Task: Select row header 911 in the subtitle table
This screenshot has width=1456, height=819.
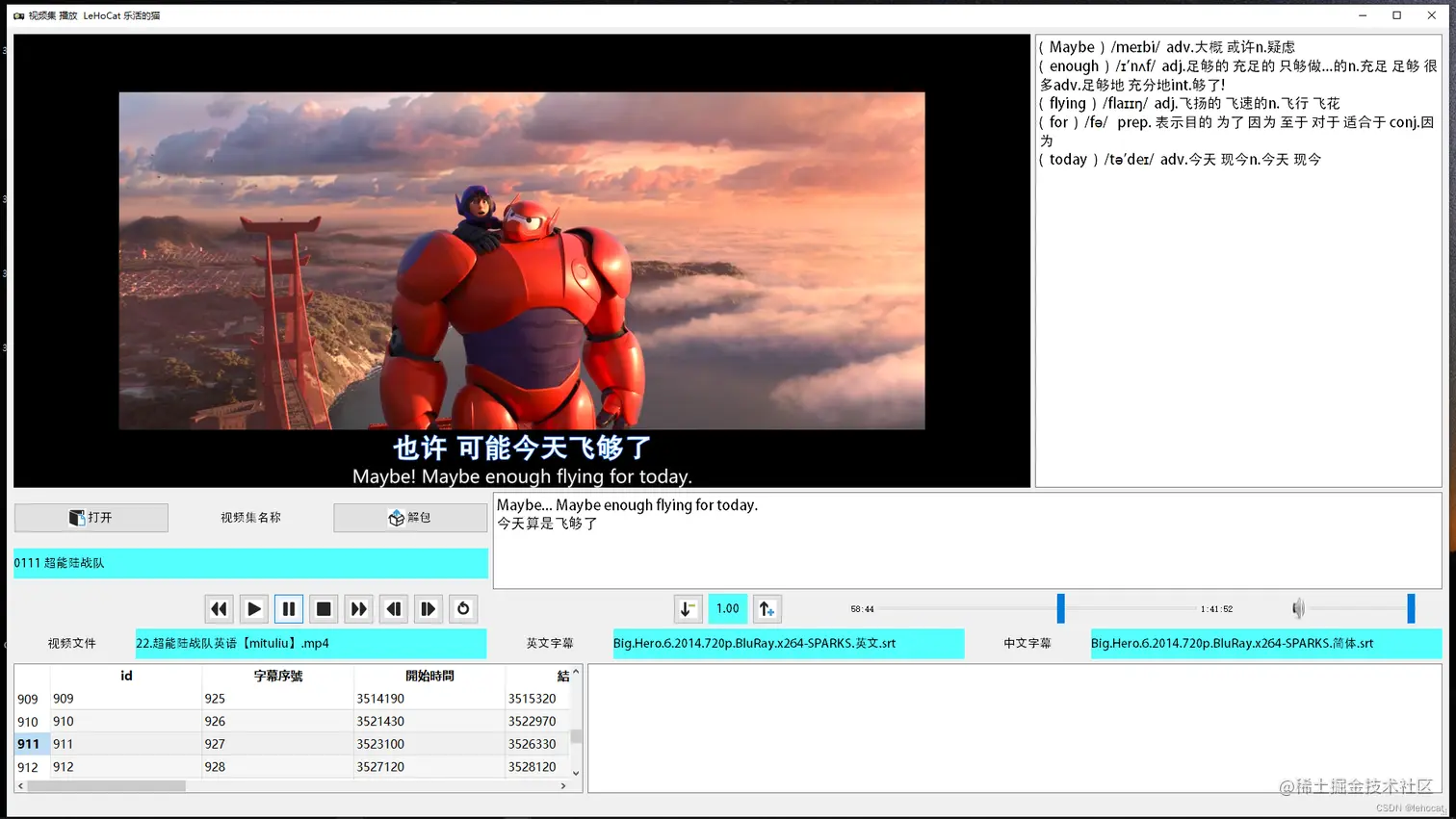Action: (32, 744)
